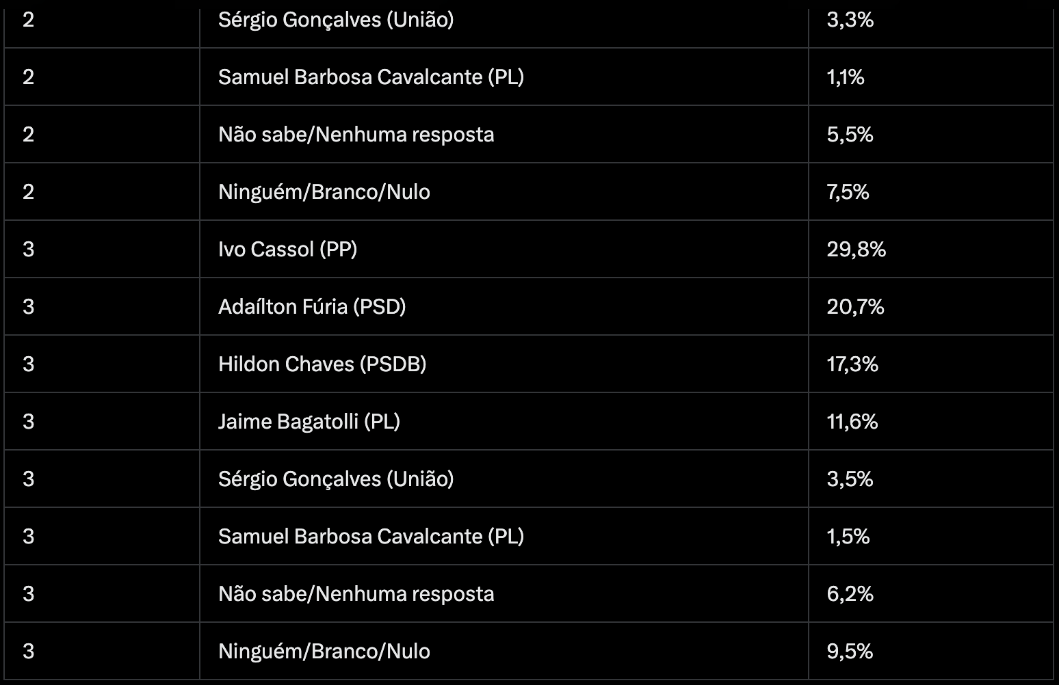This screenshot has width=1059, height=685.
Task: Select the 9,5% Ninguém/Branco/Nulo value
Action: pyautogui.click(x=850, y=651)
